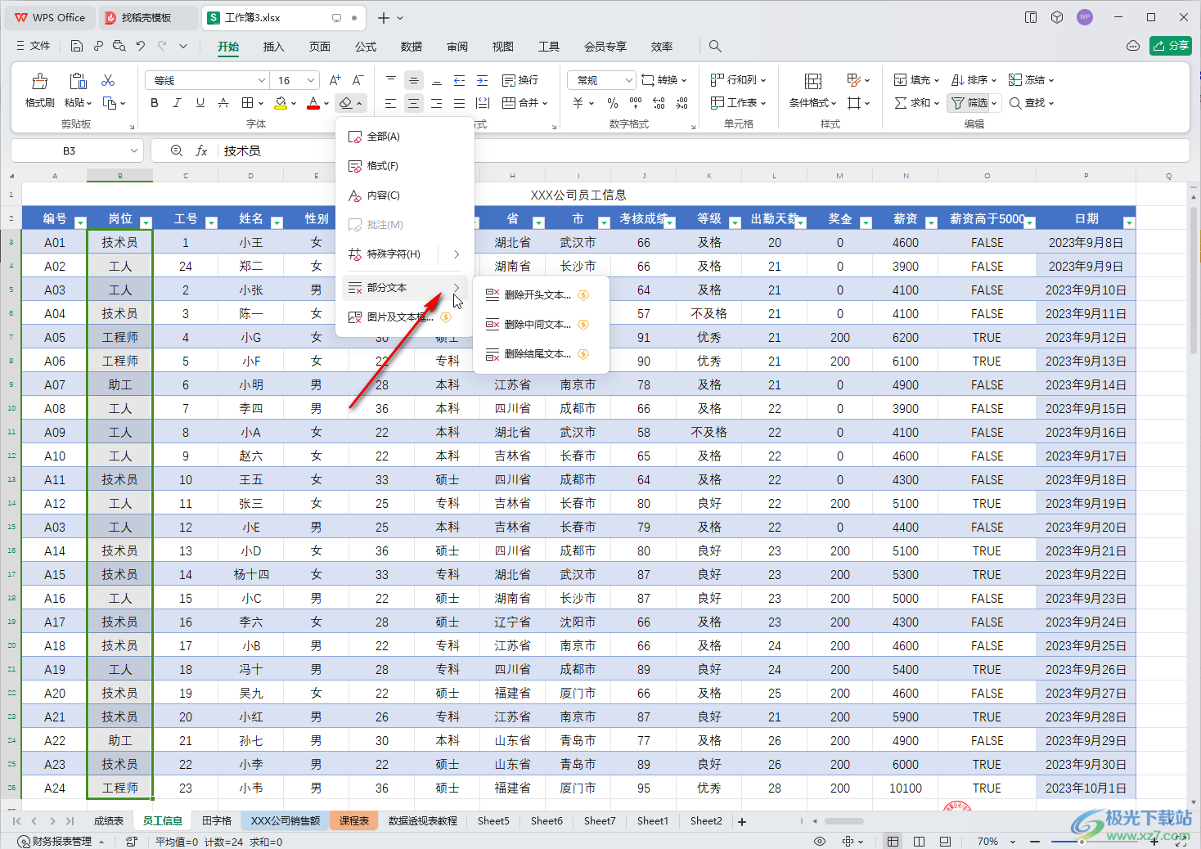Click the Filter (筛选) funnel icon
Screen dimensions: 1201x849
tap(957, 103)
